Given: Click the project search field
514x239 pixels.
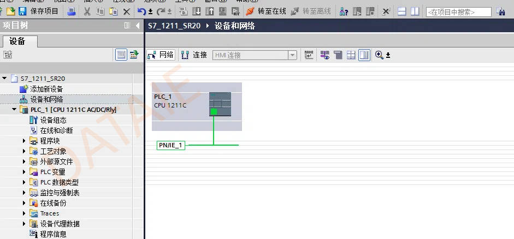Looking at the screenshot, I should tap(459, 12).
